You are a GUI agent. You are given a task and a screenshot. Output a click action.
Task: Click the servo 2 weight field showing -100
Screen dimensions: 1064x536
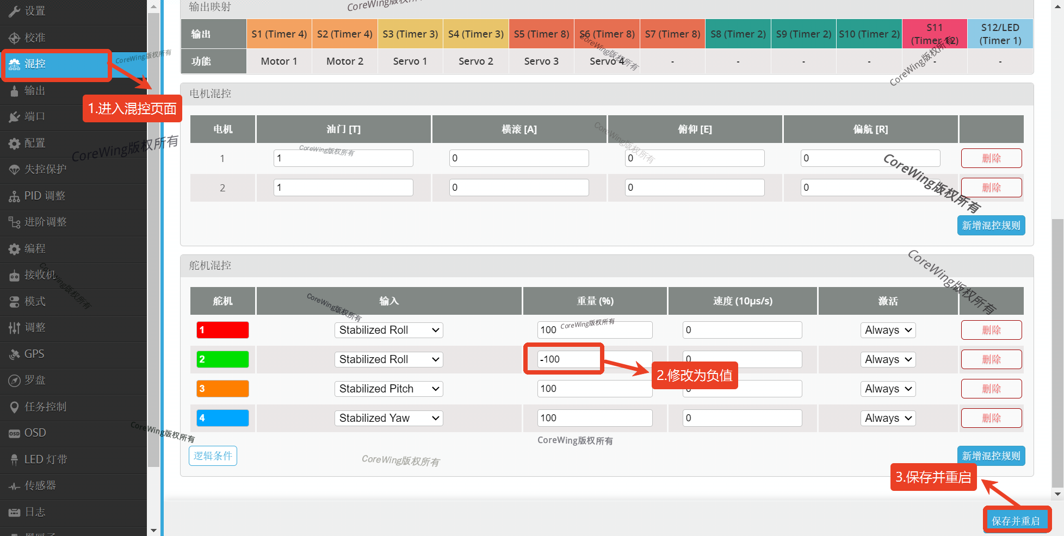(x=568, y=359)
